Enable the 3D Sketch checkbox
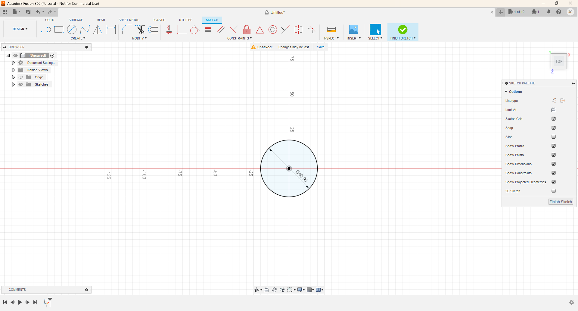Screen dimensions: 578x311 tap(554, 191)
